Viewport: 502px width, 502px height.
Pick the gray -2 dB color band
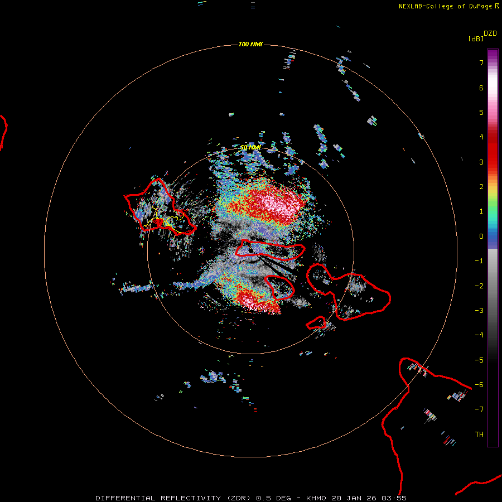493,286
